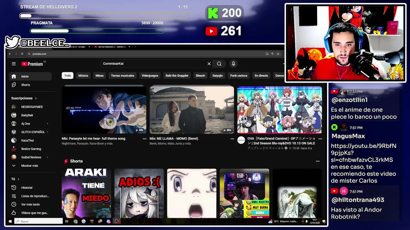Open the Shorts shelf options menu
The image size is (410, 230).
tap(318, 161)
